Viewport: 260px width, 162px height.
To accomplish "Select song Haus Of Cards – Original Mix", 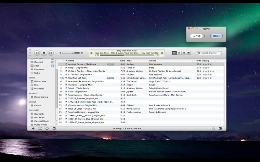I will [x=82, y=109].
